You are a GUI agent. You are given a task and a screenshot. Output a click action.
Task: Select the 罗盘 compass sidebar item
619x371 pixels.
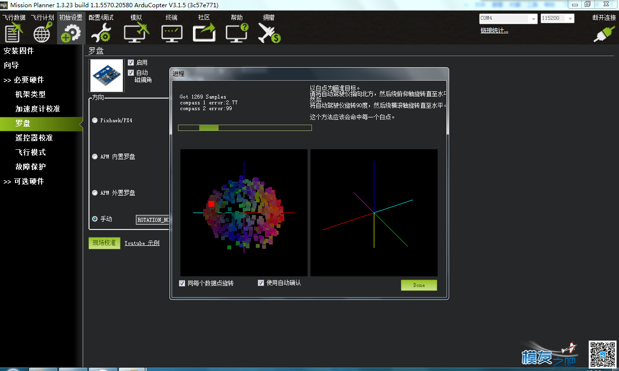(x=41, y=124)
